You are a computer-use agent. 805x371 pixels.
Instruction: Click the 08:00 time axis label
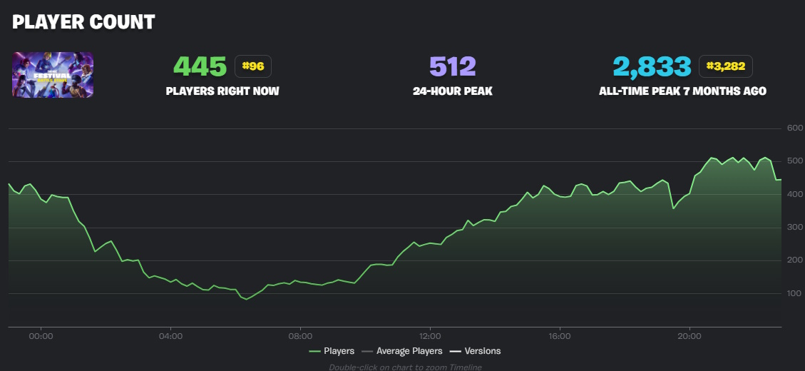[300, 336]
